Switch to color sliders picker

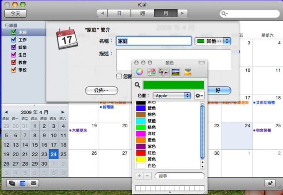coord(152,72)
